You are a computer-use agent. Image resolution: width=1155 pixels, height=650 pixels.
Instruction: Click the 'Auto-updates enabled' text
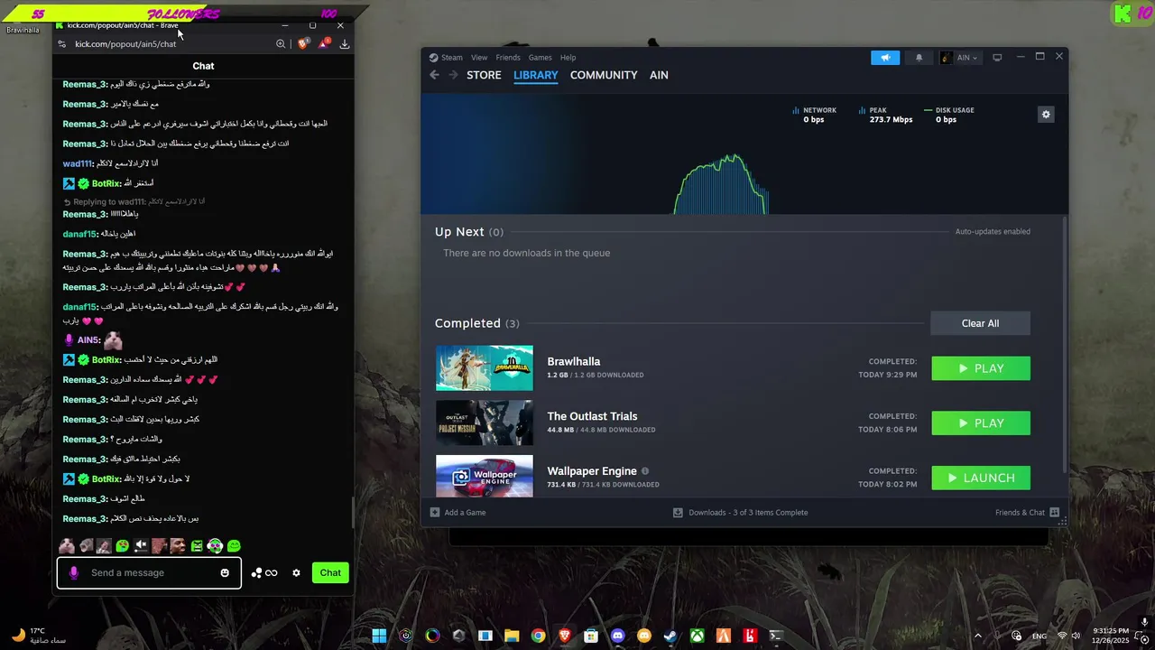click(x=993, y=232)
